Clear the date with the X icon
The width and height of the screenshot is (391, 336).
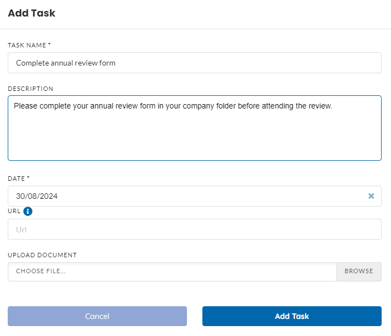point(371,196)
